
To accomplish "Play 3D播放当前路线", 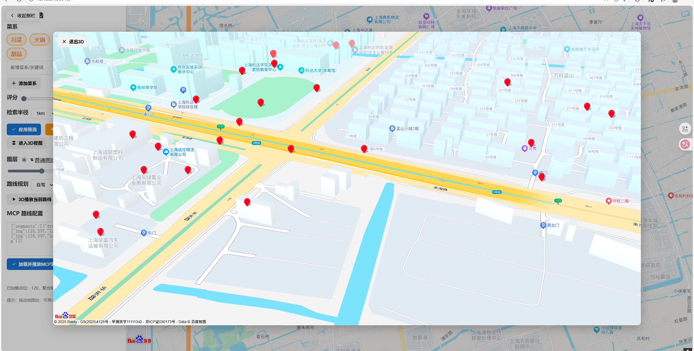I will (x=31, y=199).
